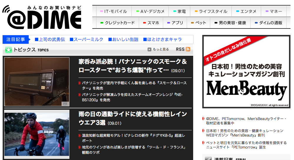The image size is (294, 160).
Task: Click the @DIME site logo
Action: tap(42, 17)
